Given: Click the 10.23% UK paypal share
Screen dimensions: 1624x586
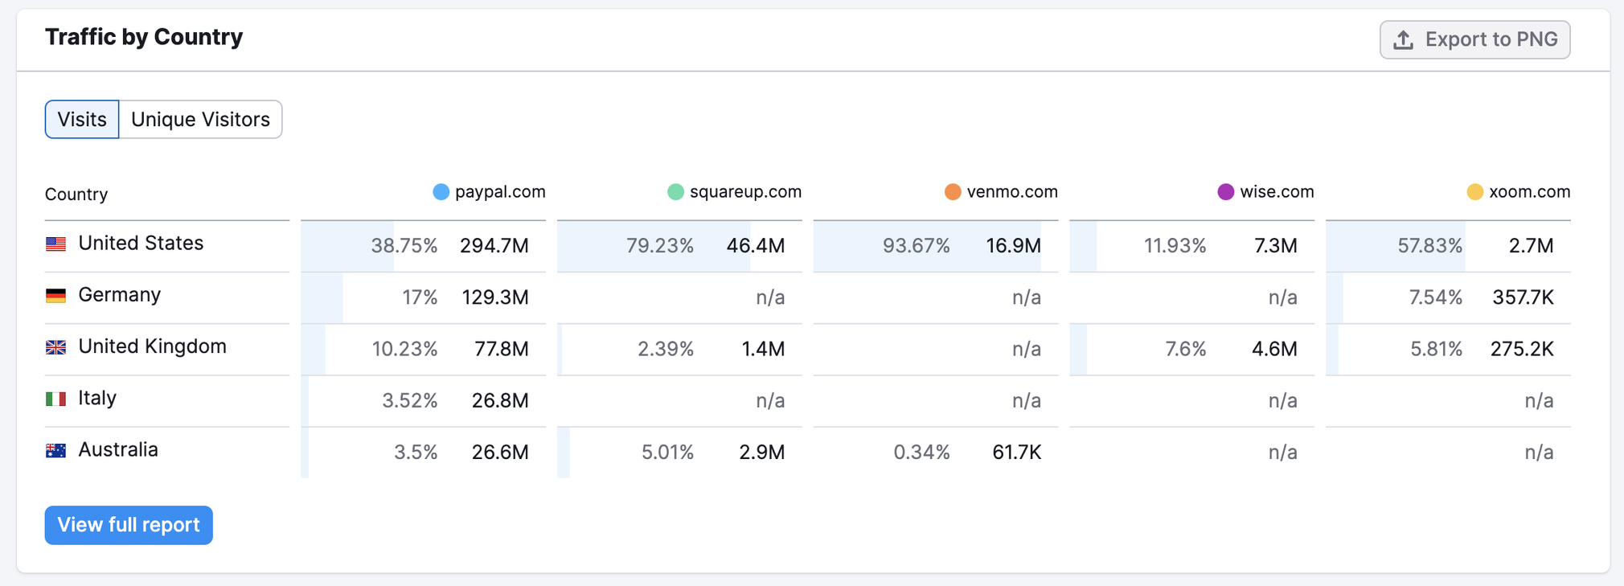Looking at the screenshot, I should coord(404,349).
